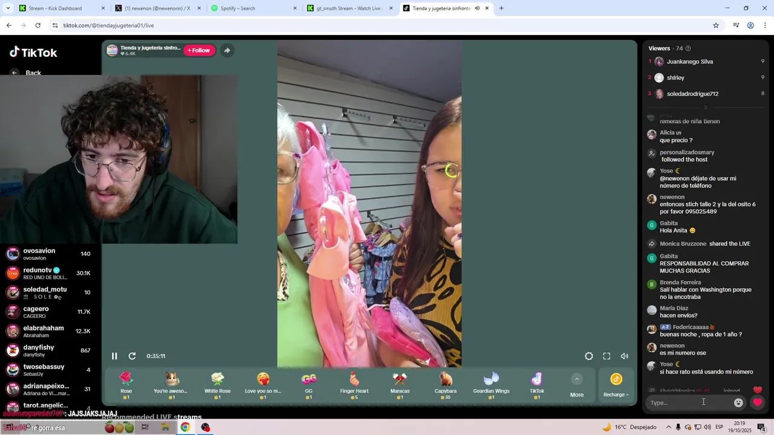Switch to newenon X tab
The image size is (774, 435).
pos(157,8)
